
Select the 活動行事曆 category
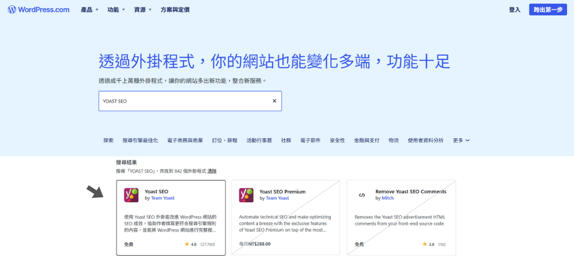259,140
